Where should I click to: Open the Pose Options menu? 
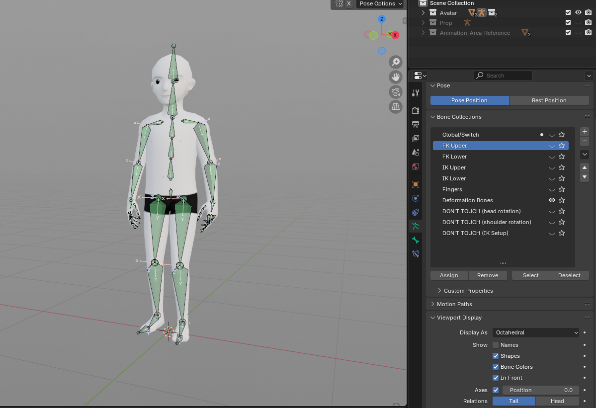click(380, 4)
